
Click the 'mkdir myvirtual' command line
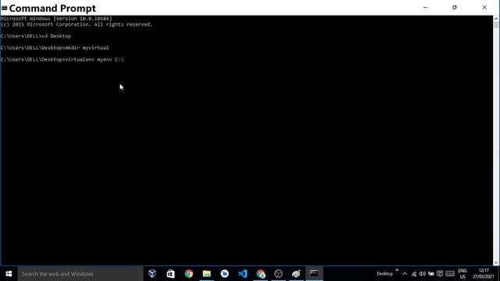[55, 48]
